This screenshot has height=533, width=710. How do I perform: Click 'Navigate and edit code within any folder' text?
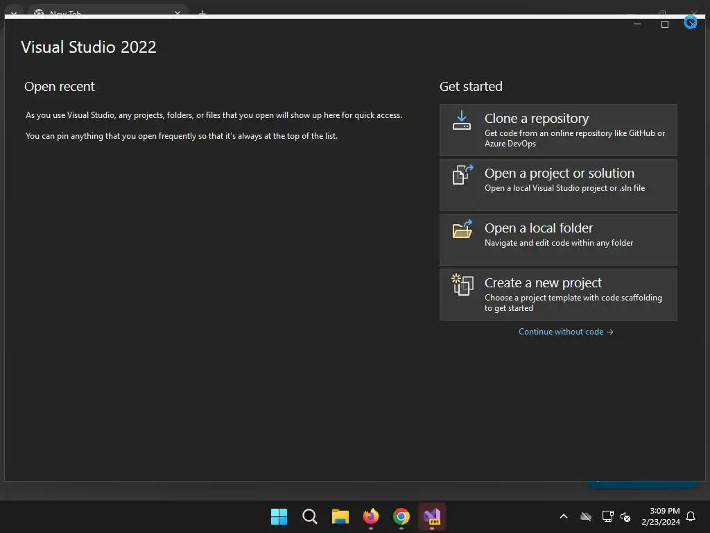pos(559,243)
